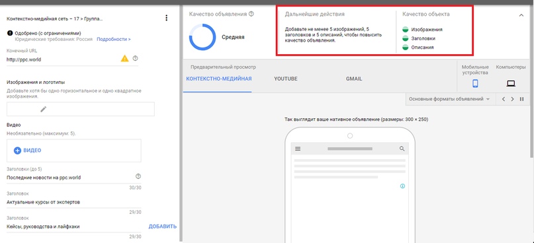Select the mobile device preview icon
534x243 pixels.
click(x=475, y=83)
